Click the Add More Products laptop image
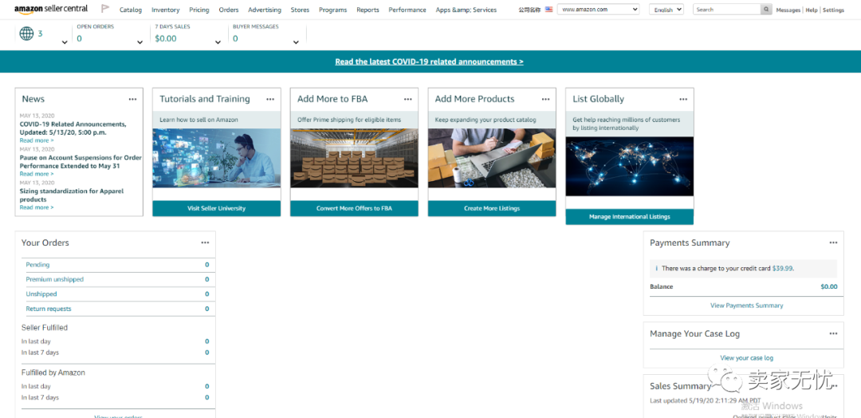 pos(492,158)
